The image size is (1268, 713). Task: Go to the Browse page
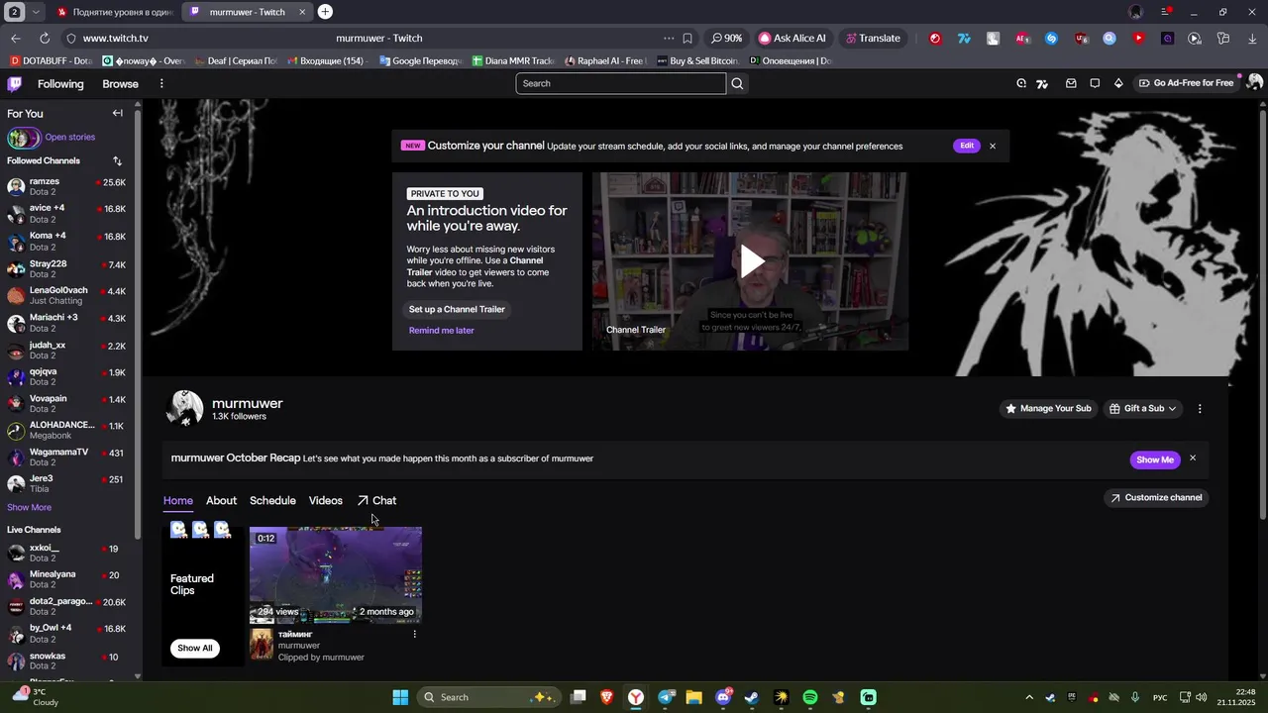(x=120, y=83)
